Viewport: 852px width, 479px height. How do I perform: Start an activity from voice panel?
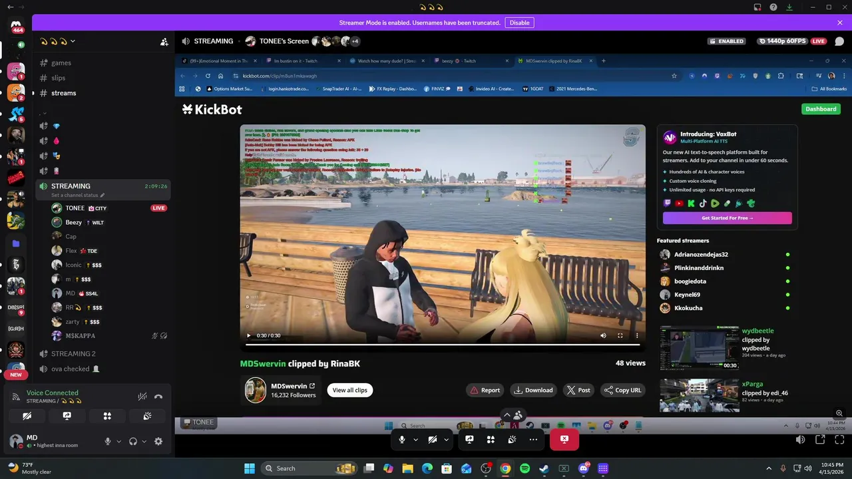coord(107,416)
